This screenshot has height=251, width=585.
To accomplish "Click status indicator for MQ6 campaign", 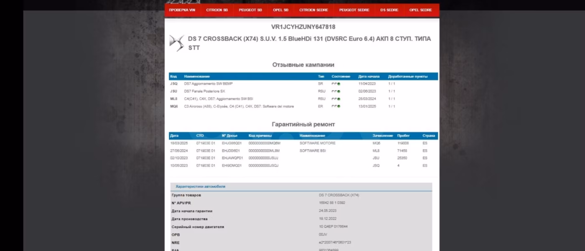I will click(336, 106).
